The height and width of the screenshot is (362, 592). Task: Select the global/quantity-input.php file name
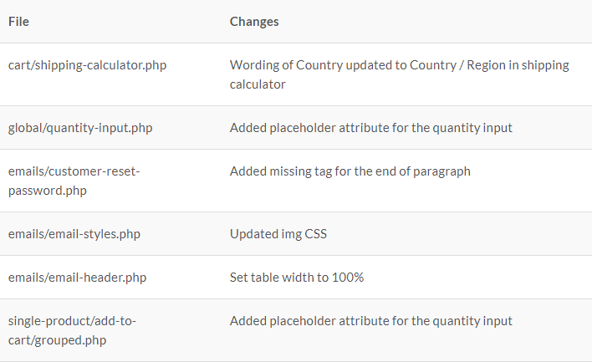80,128
